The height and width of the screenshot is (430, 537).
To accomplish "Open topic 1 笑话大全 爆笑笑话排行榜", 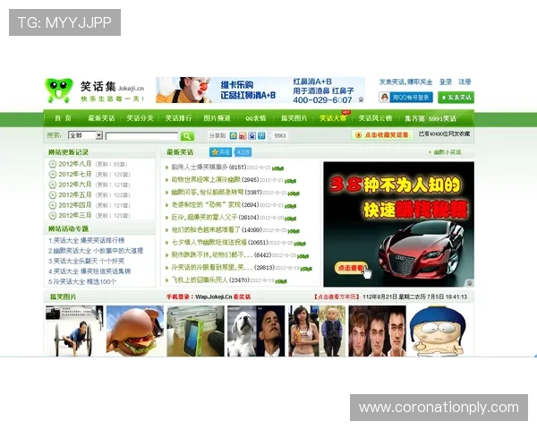I will click(x=86, y=240).
